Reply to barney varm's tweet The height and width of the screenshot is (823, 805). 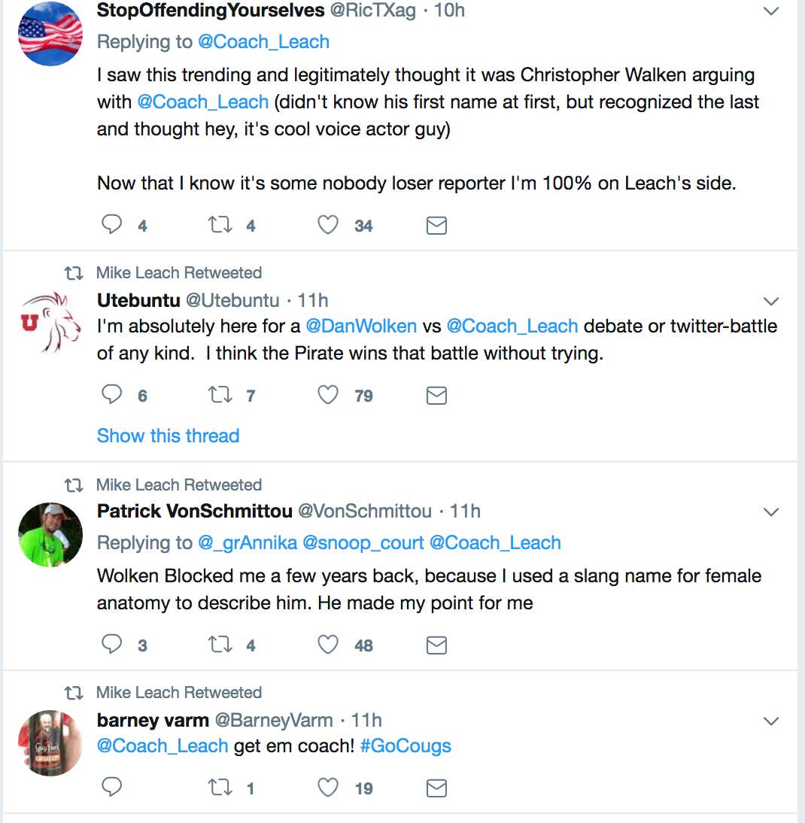click(111, 787)
